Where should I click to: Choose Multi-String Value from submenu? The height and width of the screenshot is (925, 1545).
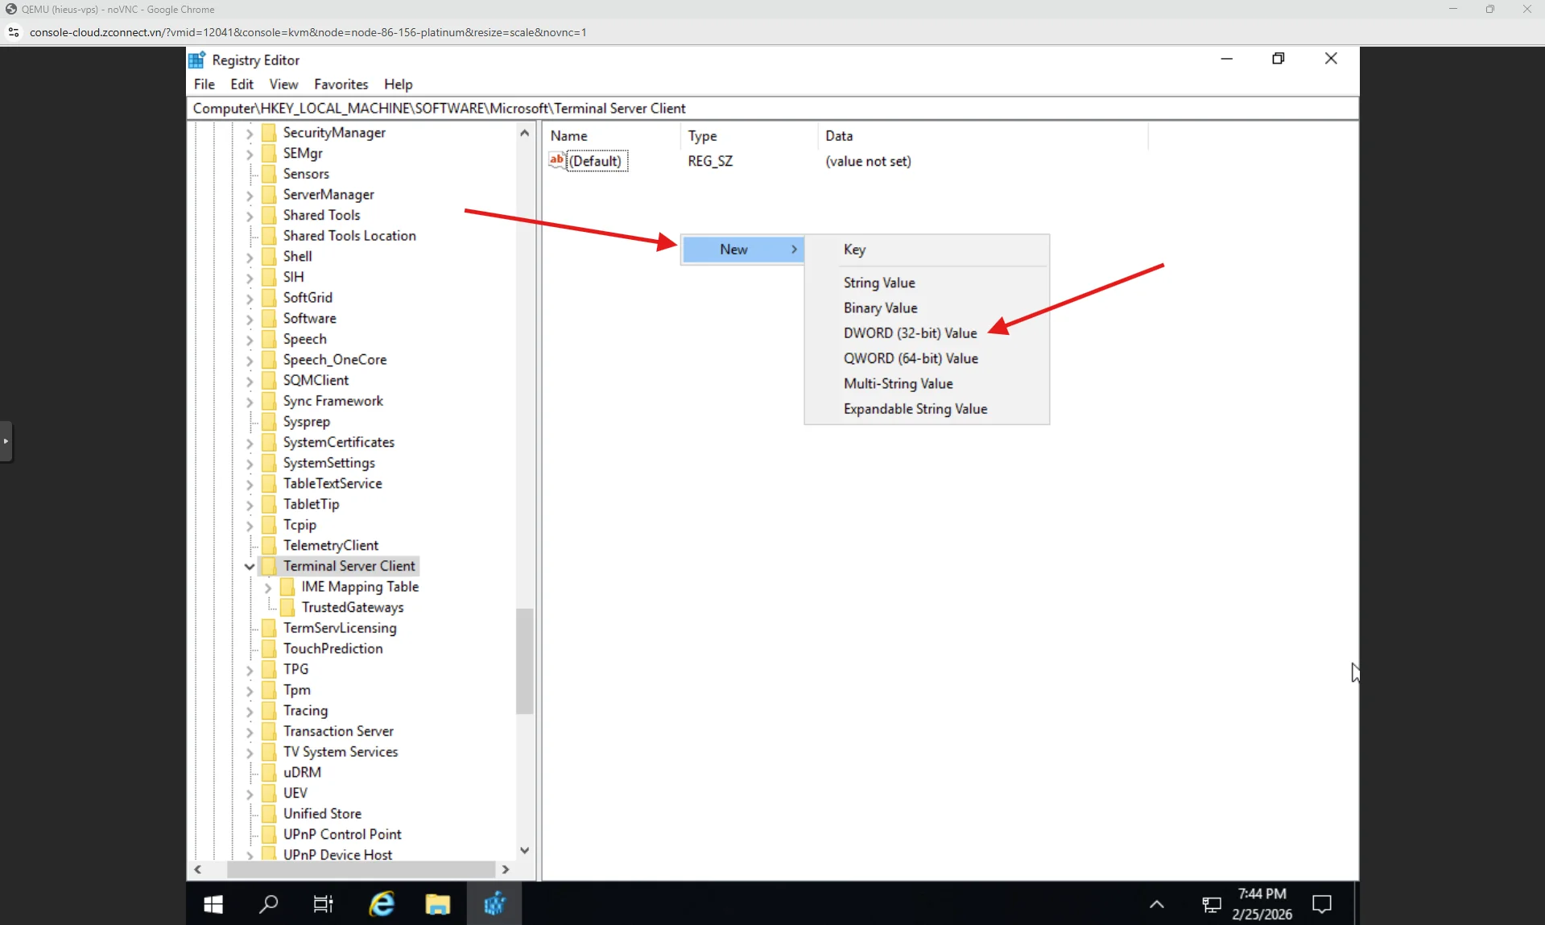(x=927, y=383)
